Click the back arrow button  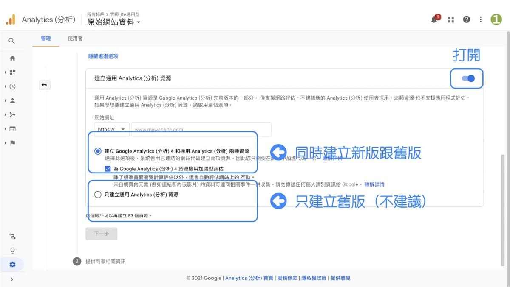pos(44,85)
